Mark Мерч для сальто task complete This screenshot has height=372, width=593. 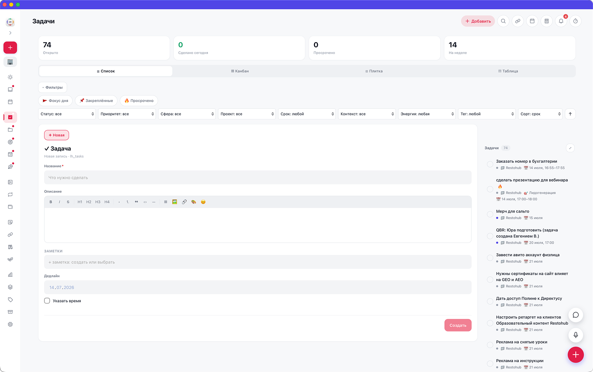490,214
